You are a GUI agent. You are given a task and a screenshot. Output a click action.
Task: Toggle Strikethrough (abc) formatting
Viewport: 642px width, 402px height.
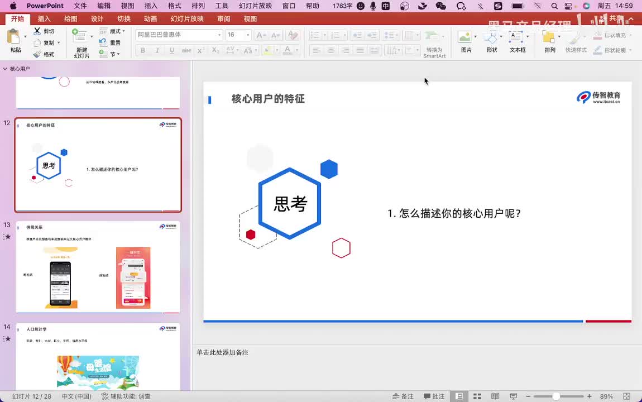click(x=186, y=50)
